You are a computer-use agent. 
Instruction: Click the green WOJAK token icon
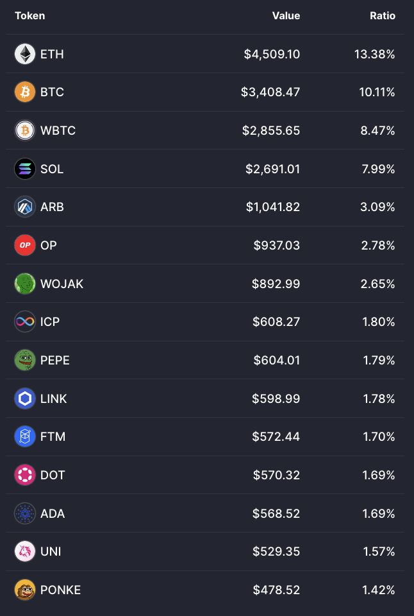pos(25,284)
